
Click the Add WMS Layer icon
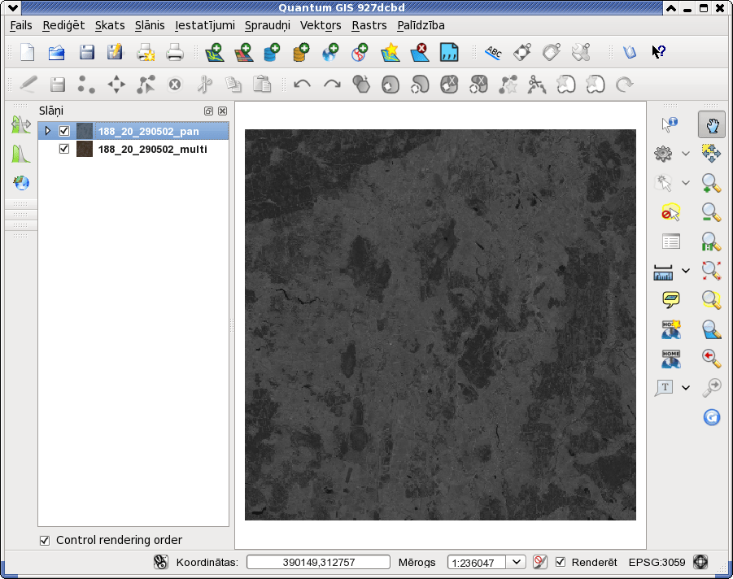click(x=330, y=52)
